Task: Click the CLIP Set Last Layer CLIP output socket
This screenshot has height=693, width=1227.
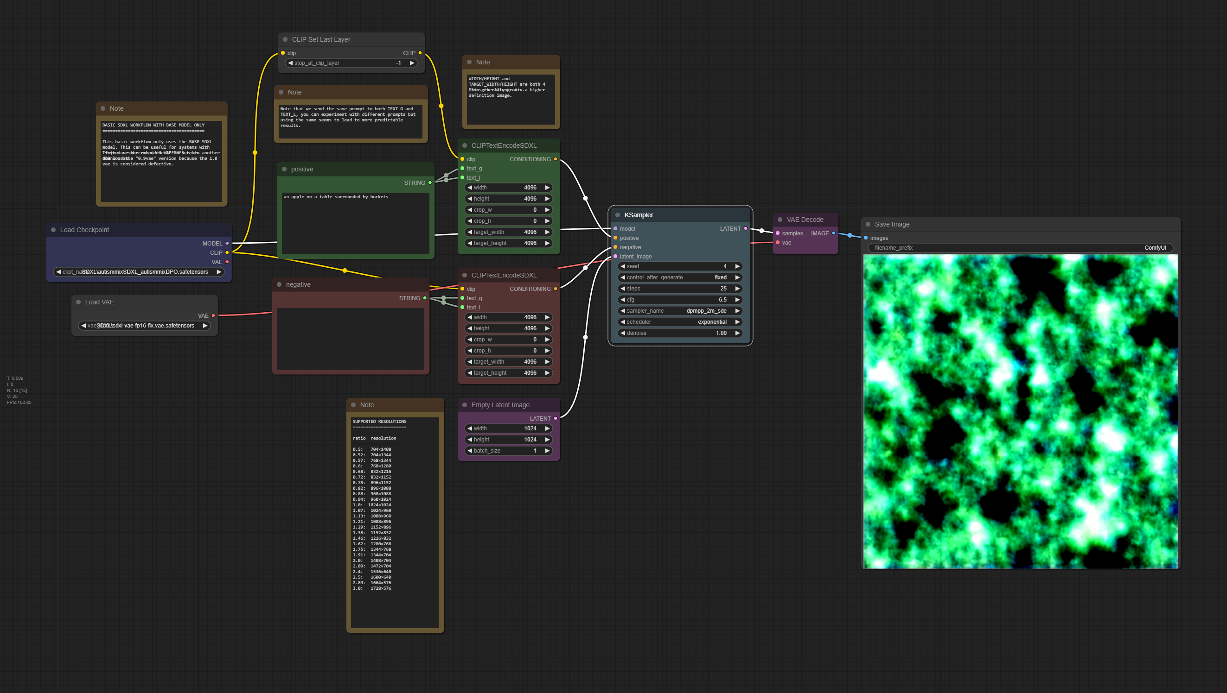Action: tap(420, 53)
